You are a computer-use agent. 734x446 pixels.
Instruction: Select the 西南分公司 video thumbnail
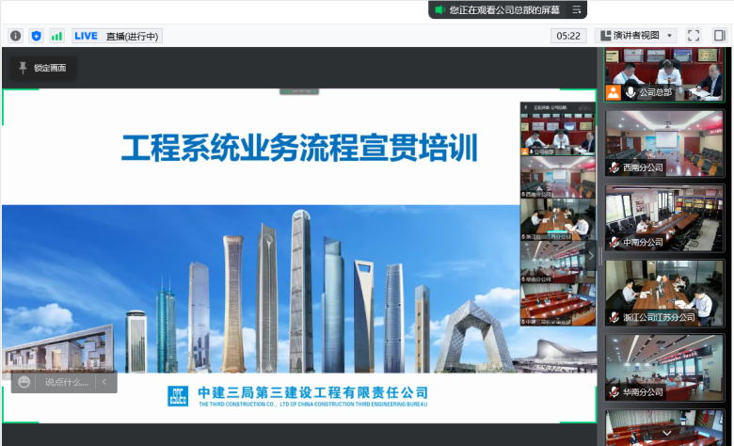click(664, 143)
